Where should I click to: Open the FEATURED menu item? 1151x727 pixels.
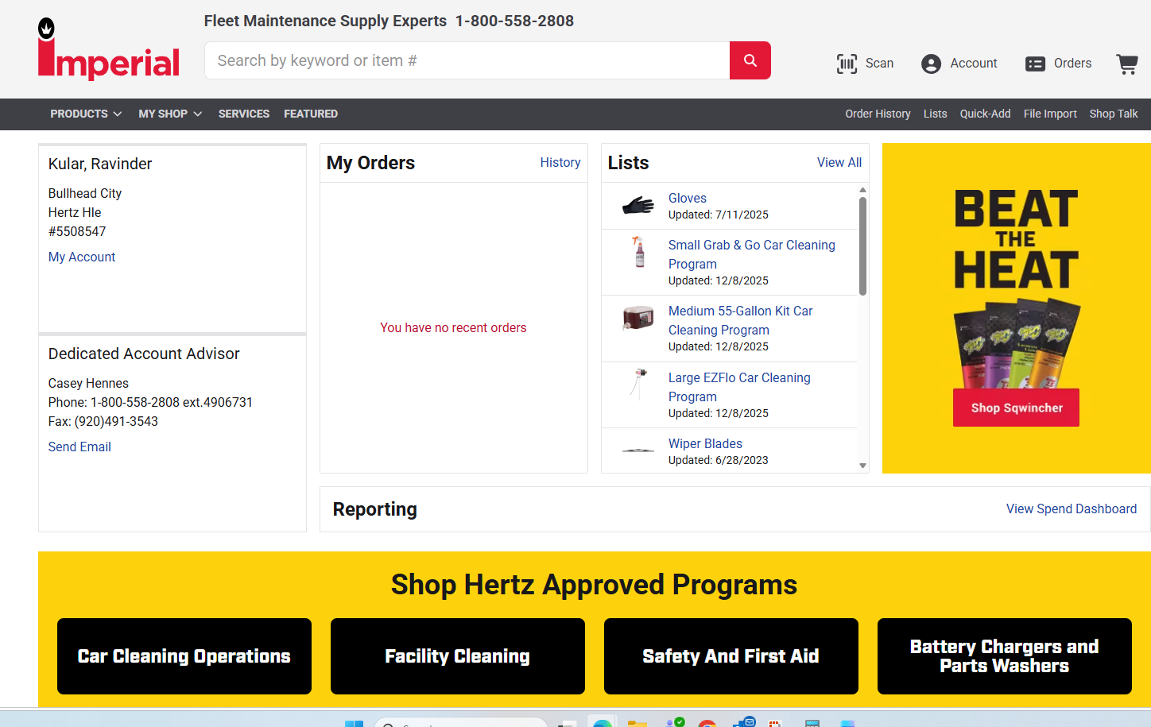pyautogui.click(x=311, y=114)
